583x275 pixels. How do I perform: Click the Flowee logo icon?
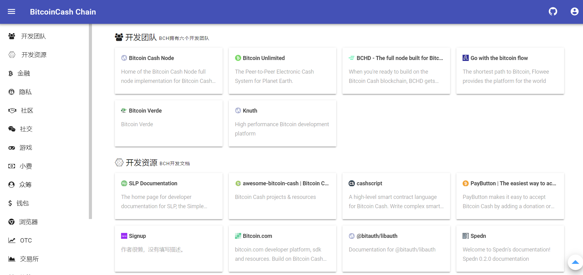[x=466, y=58]
